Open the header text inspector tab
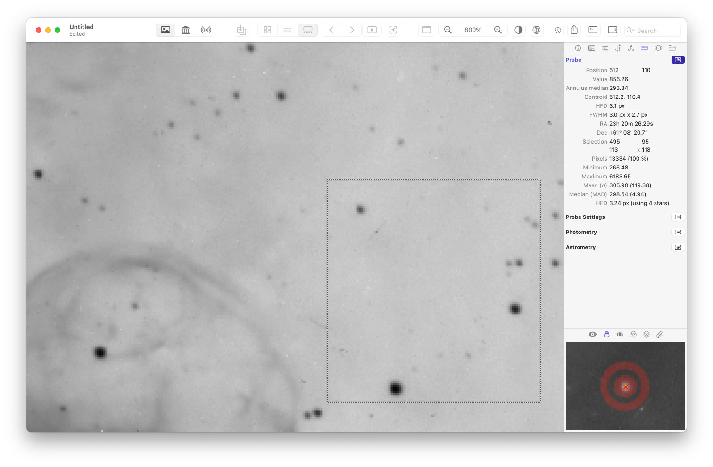This screenshot has width=713, height=467. [x=591, y=48]
